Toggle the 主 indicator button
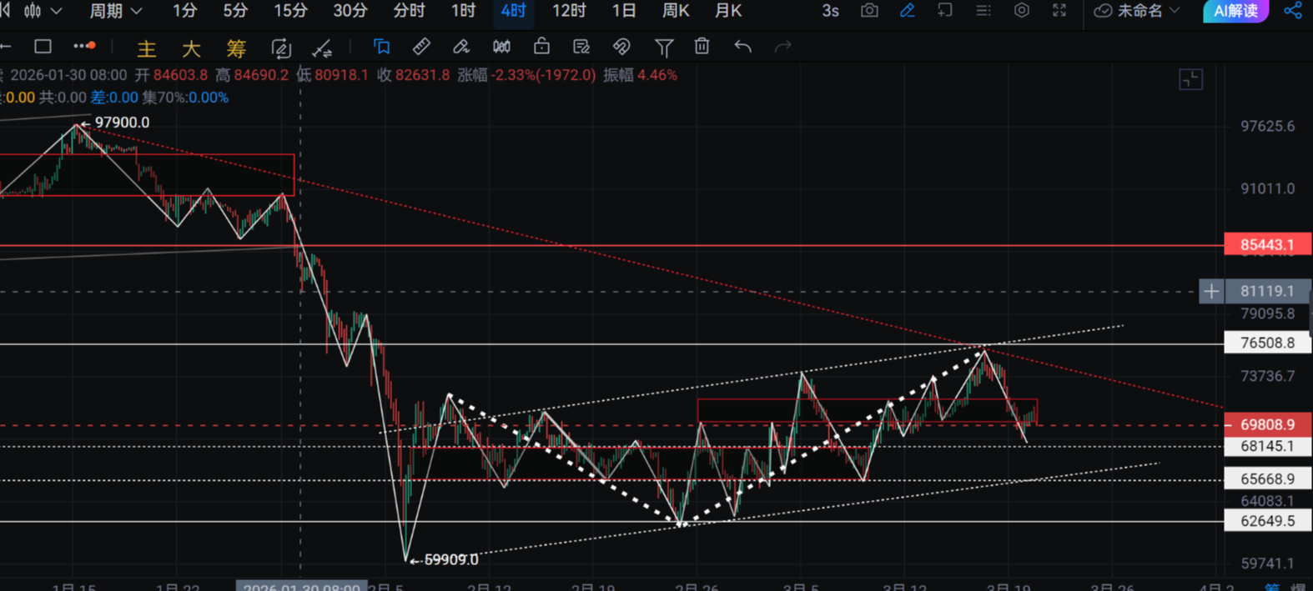The height and width of the screenshot is (591, 1313). [146, 48]
